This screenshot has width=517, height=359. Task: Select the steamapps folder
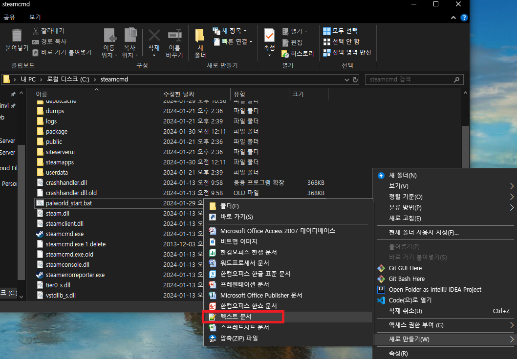pos(60,162)
